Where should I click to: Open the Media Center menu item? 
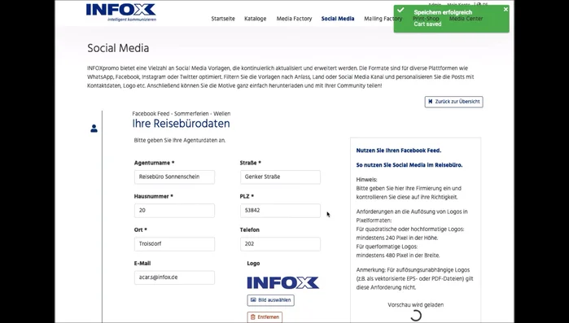(466, 19)
